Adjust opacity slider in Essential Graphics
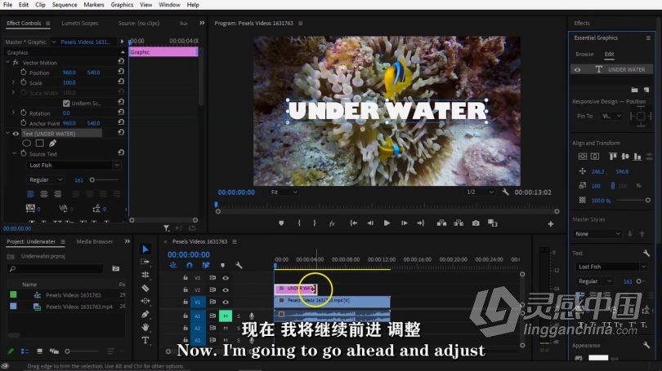The image size is (662, 371). click(x=647, y=201)
